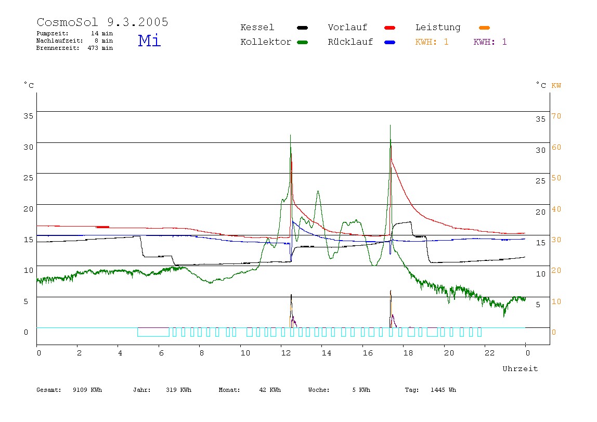Click the Monat 42 KWh value
Screen dimensions: 597x422
pos(250,390)
